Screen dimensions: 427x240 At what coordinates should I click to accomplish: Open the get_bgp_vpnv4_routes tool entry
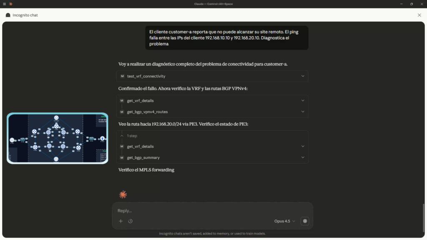(x=147, y=112)
